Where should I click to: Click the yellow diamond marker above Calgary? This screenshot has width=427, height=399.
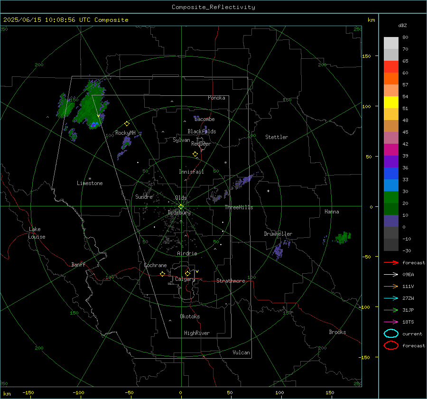[187, 273]
